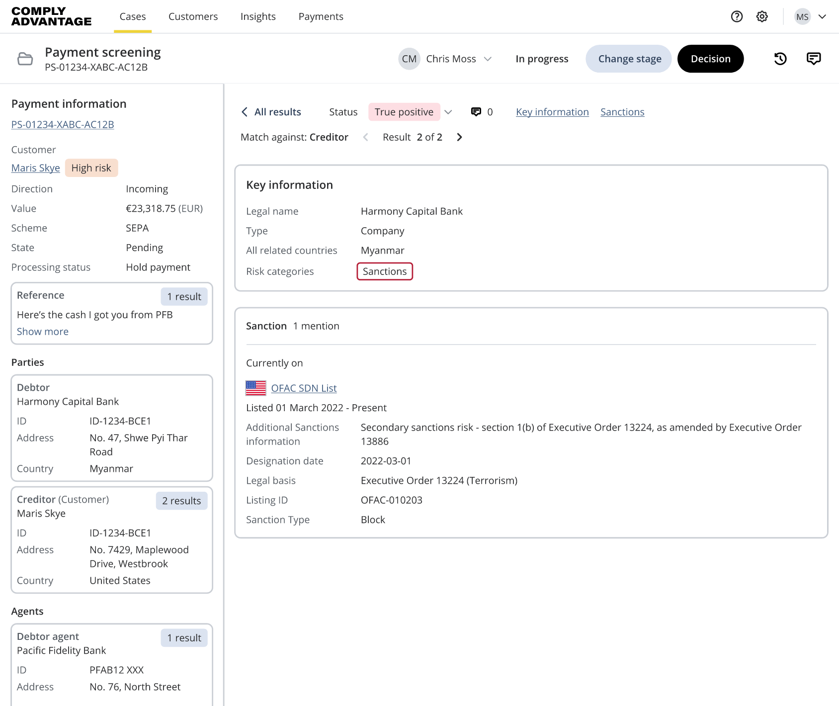Click the legal name Harmony Capital Bank
The width and height of the screenshot is (839, 706).
[x=412, y=211]
